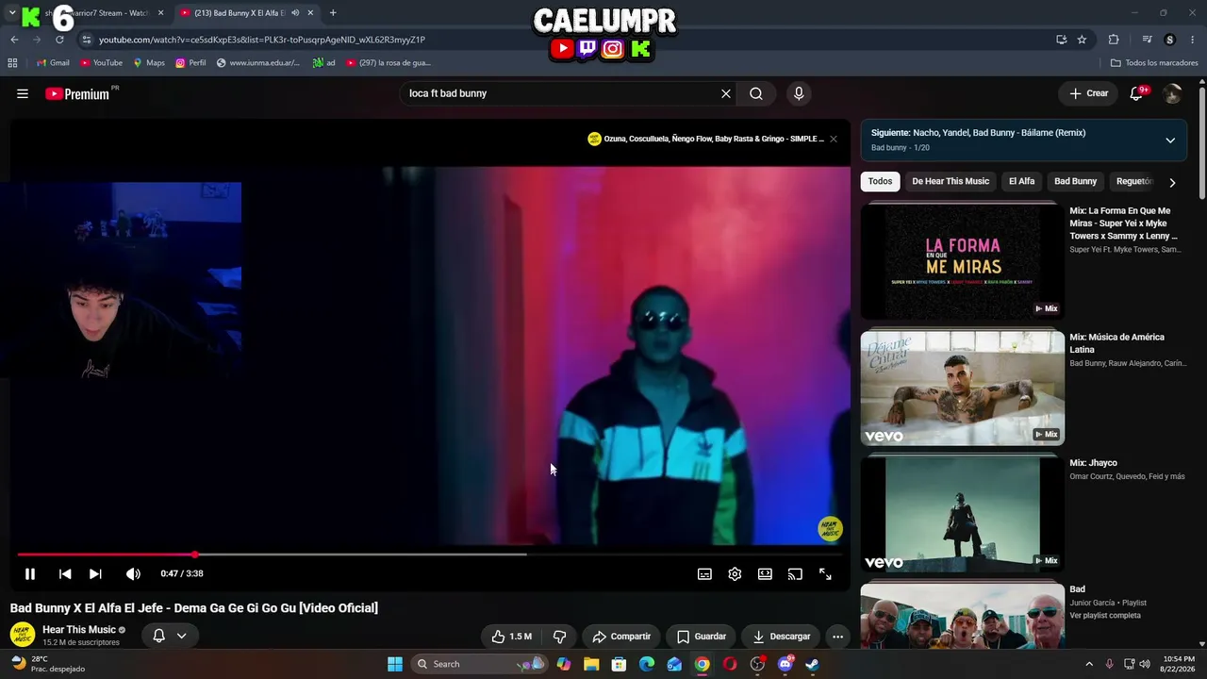
Task: Open a new browser tab
Action: 333,13
